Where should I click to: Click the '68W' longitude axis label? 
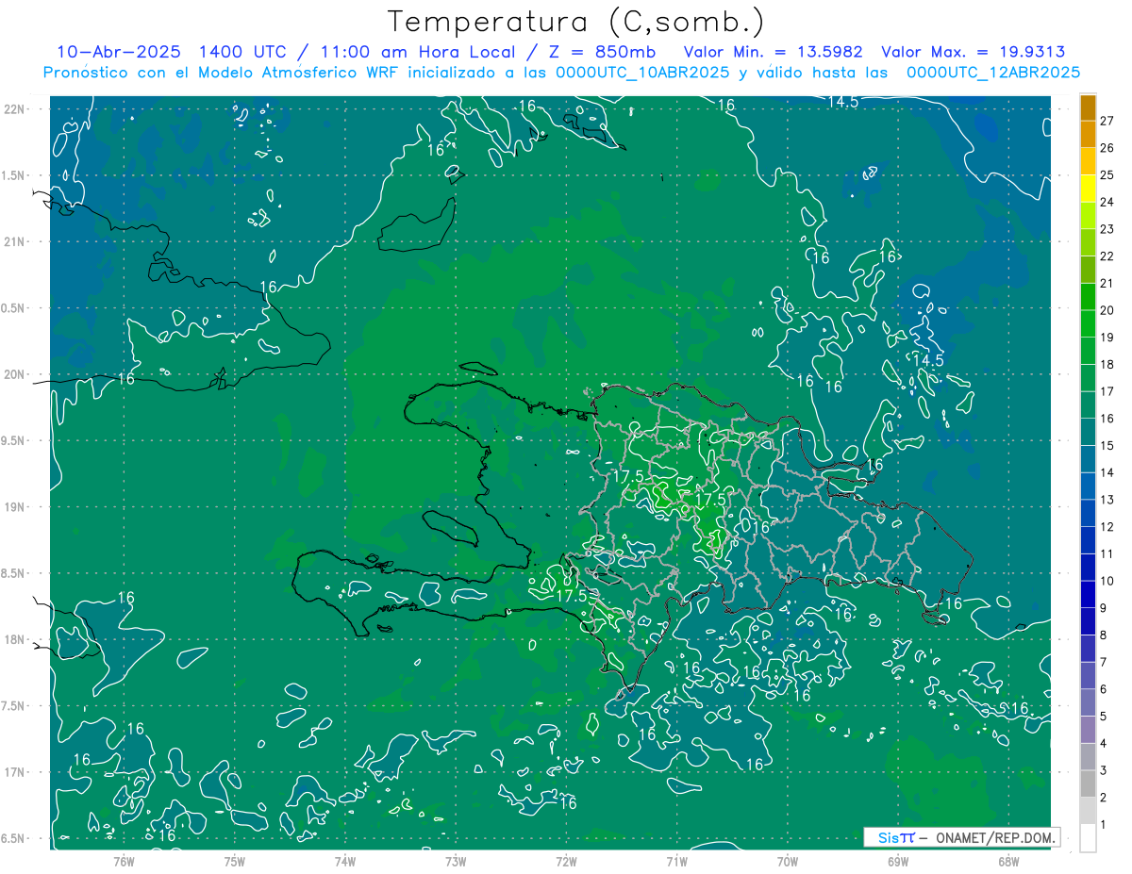[x=1008, y=861]
